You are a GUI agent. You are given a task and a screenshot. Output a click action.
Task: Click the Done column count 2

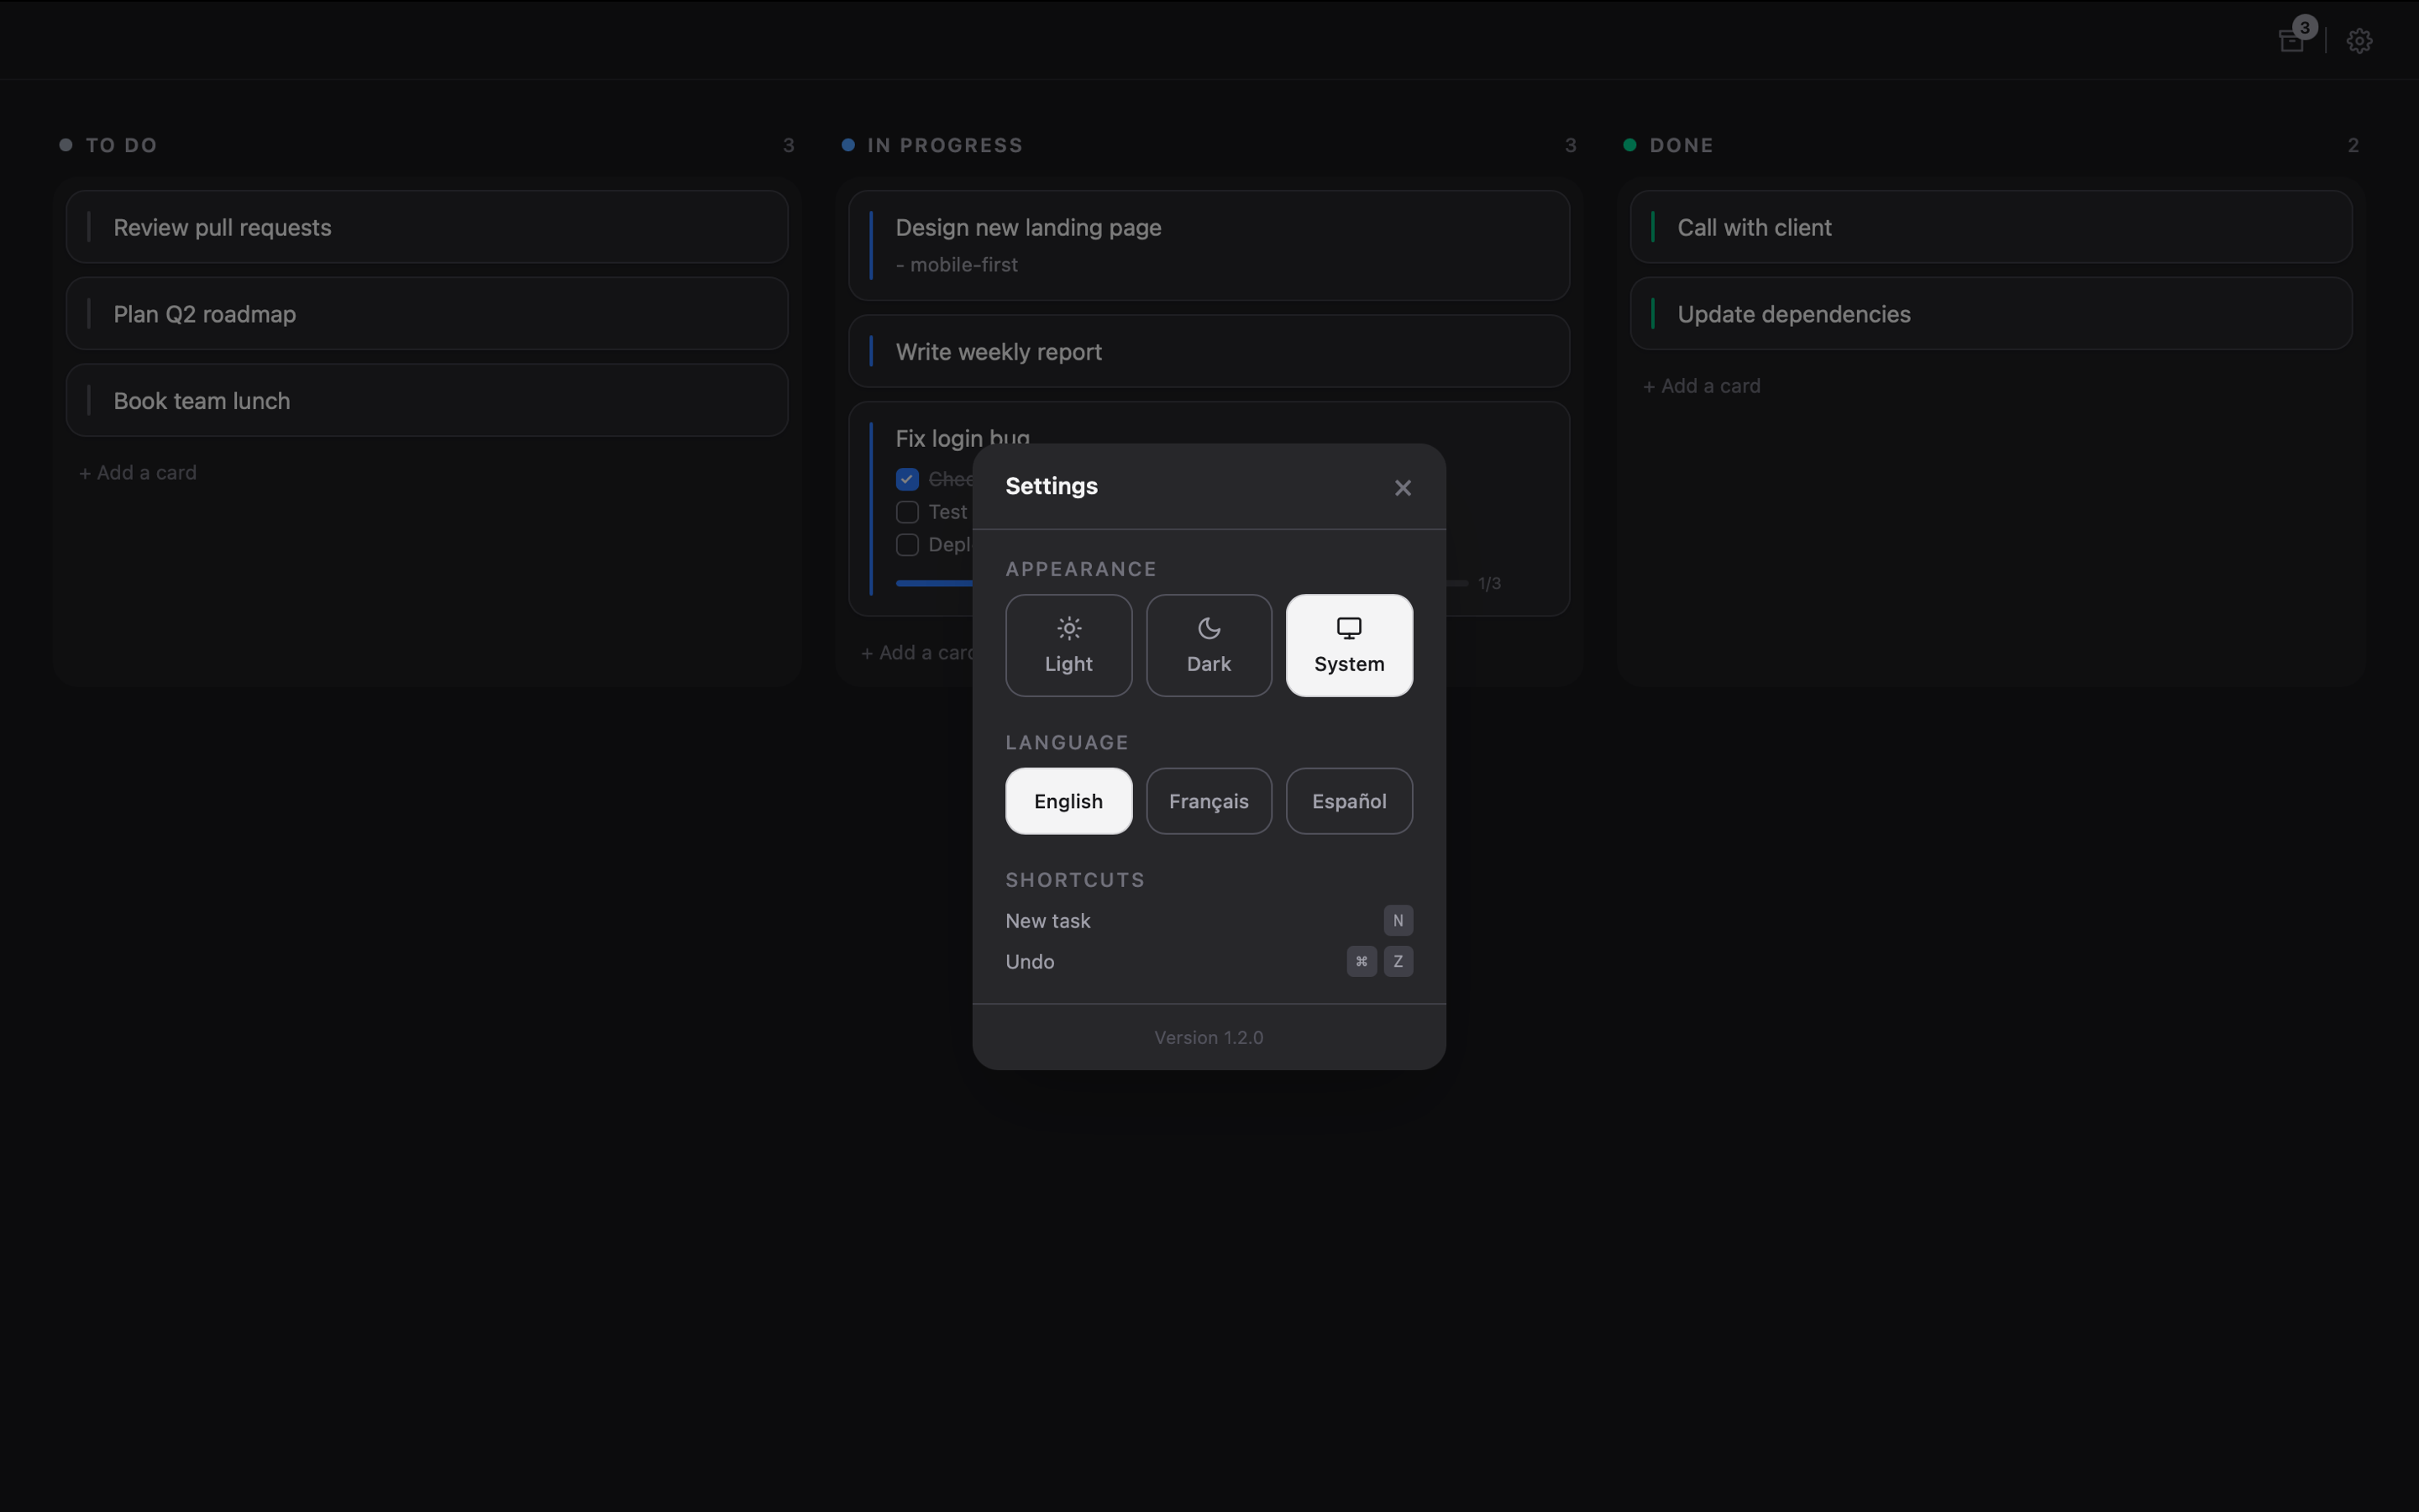coord(2353,146)
